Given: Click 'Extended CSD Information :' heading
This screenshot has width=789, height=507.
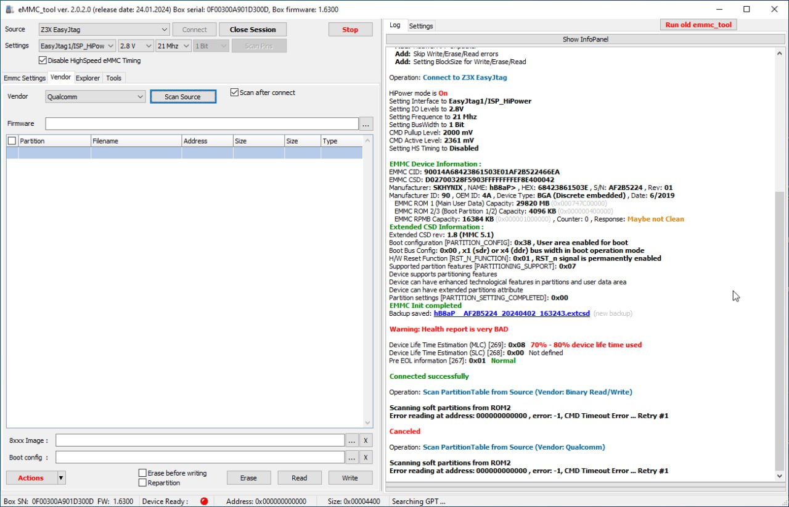Looking at the screenshot, I should pos(436,227).
